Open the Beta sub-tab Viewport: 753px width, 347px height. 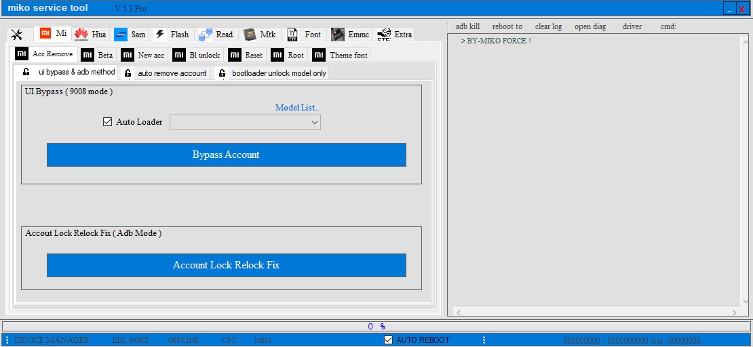[x=97, y=55]
